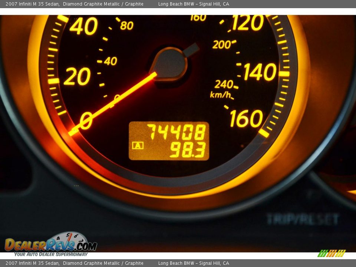Click the 120 mph numeral
The image size is (356, 267).
pyautogui.click(x=248, y=23)
